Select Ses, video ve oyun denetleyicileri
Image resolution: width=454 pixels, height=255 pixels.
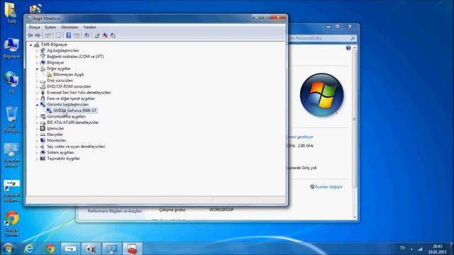[x=76, y=147]
